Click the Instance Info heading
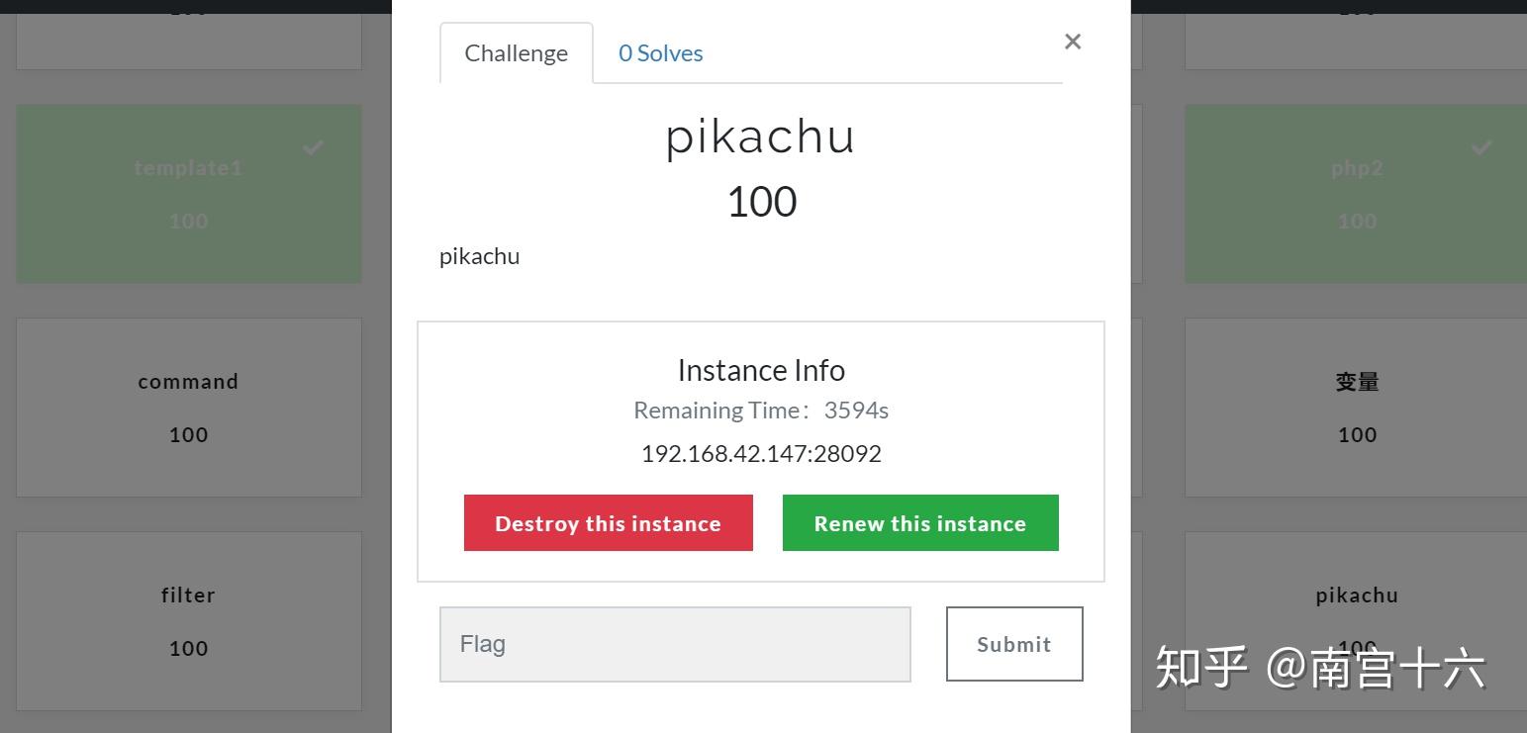This screenshot has height=733, width=1527. pyautogui.click(x=761, y=369)
